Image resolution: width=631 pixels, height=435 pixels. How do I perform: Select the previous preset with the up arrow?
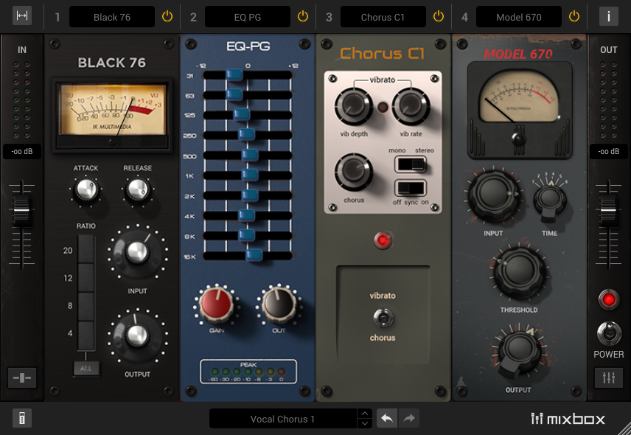[365, 414]
